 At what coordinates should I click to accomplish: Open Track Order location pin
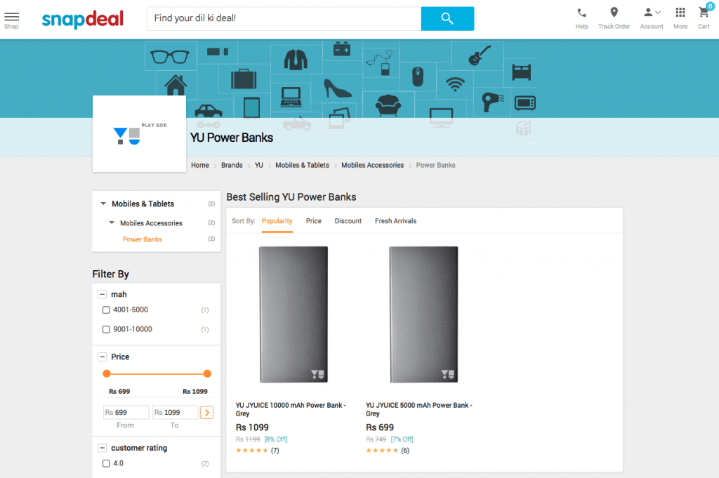614,19
